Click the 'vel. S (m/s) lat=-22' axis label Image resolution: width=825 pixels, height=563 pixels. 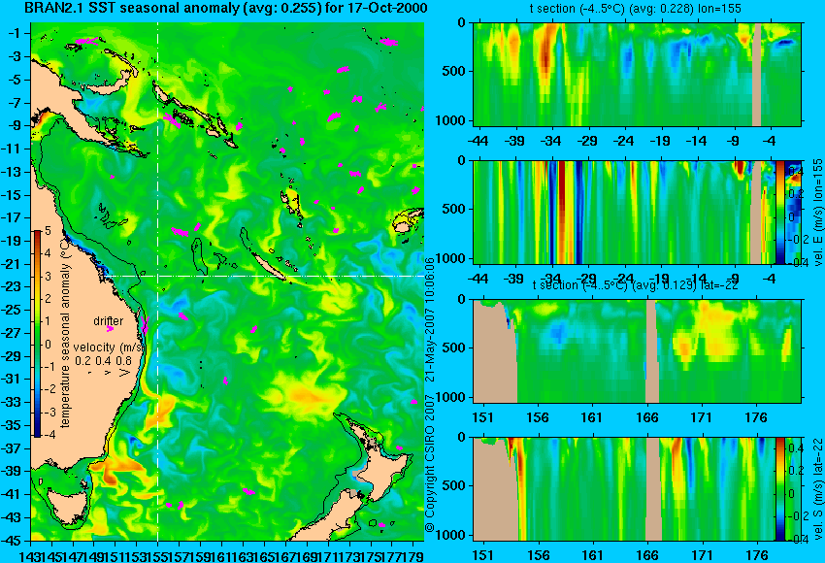(x=817, y=487)
